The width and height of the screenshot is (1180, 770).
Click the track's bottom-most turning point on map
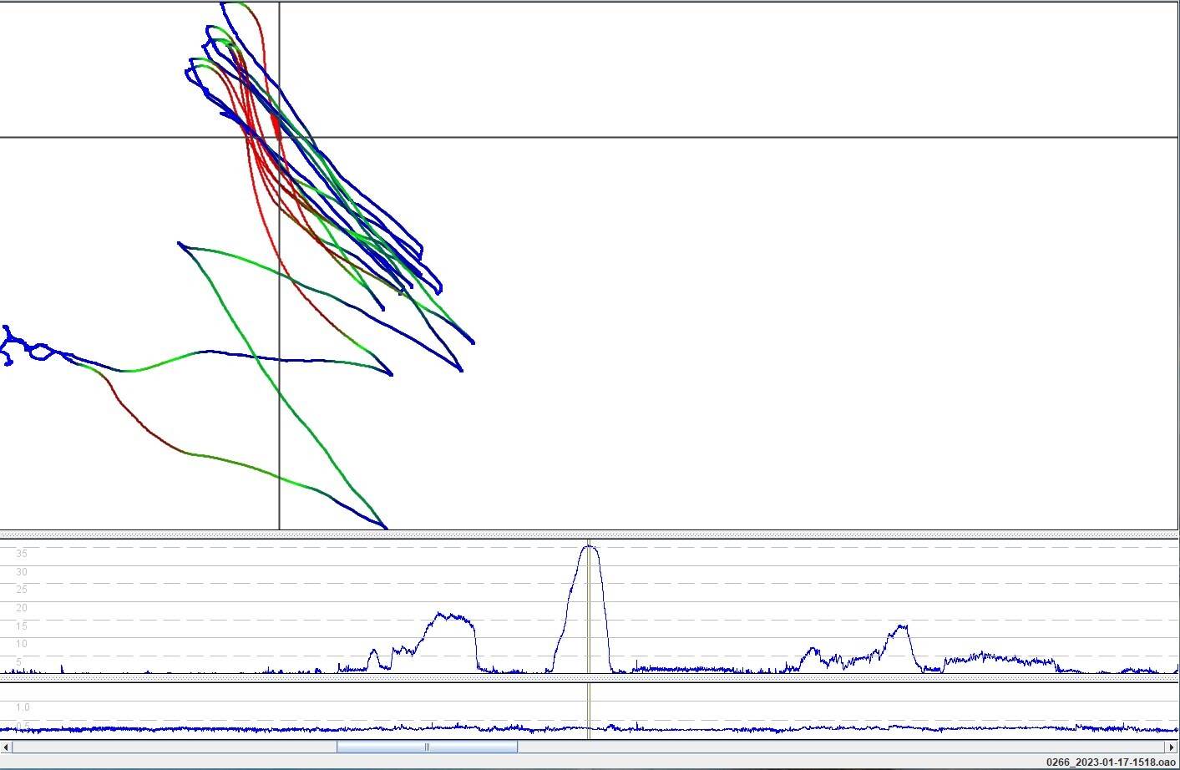[385, 527]
